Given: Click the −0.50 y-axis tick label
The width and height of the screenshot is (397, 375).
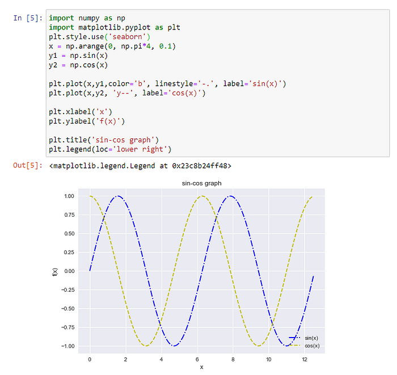Looking at the screenshot, I should [68, 309].
